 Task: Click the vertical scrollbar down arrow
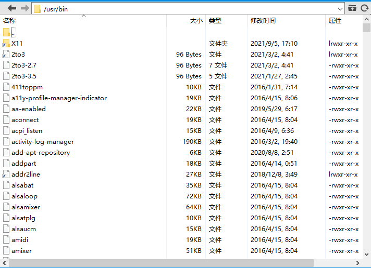tap(366, 254)
